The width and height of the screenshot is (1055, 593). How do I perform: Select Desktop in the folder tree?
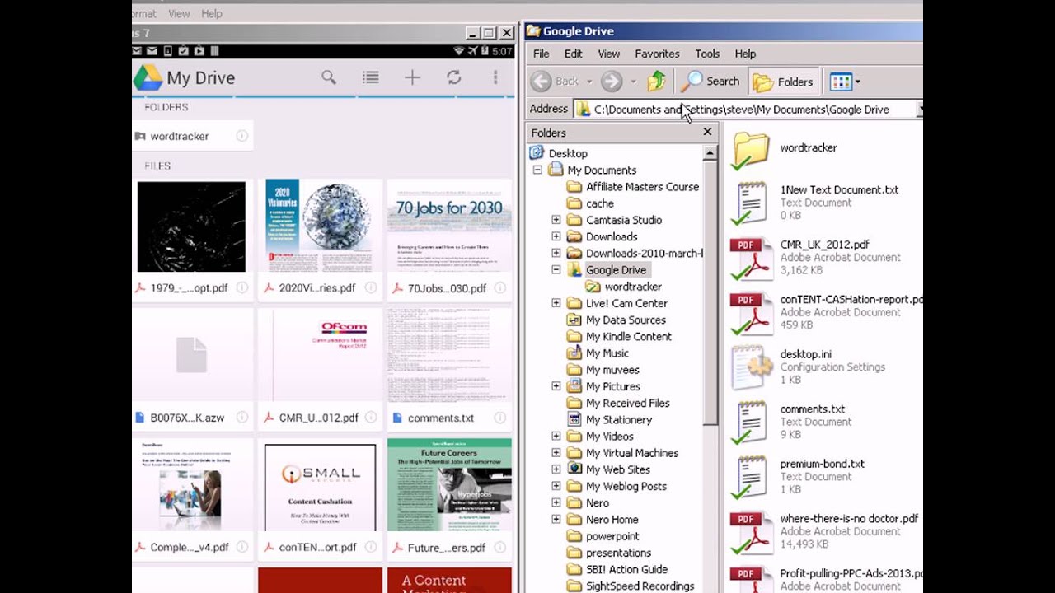[568, 153]
